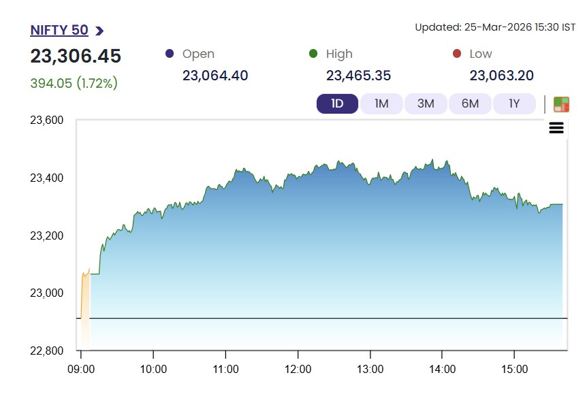
Task: Open the heatmap view icon
Action: click(x=561, y=104)
